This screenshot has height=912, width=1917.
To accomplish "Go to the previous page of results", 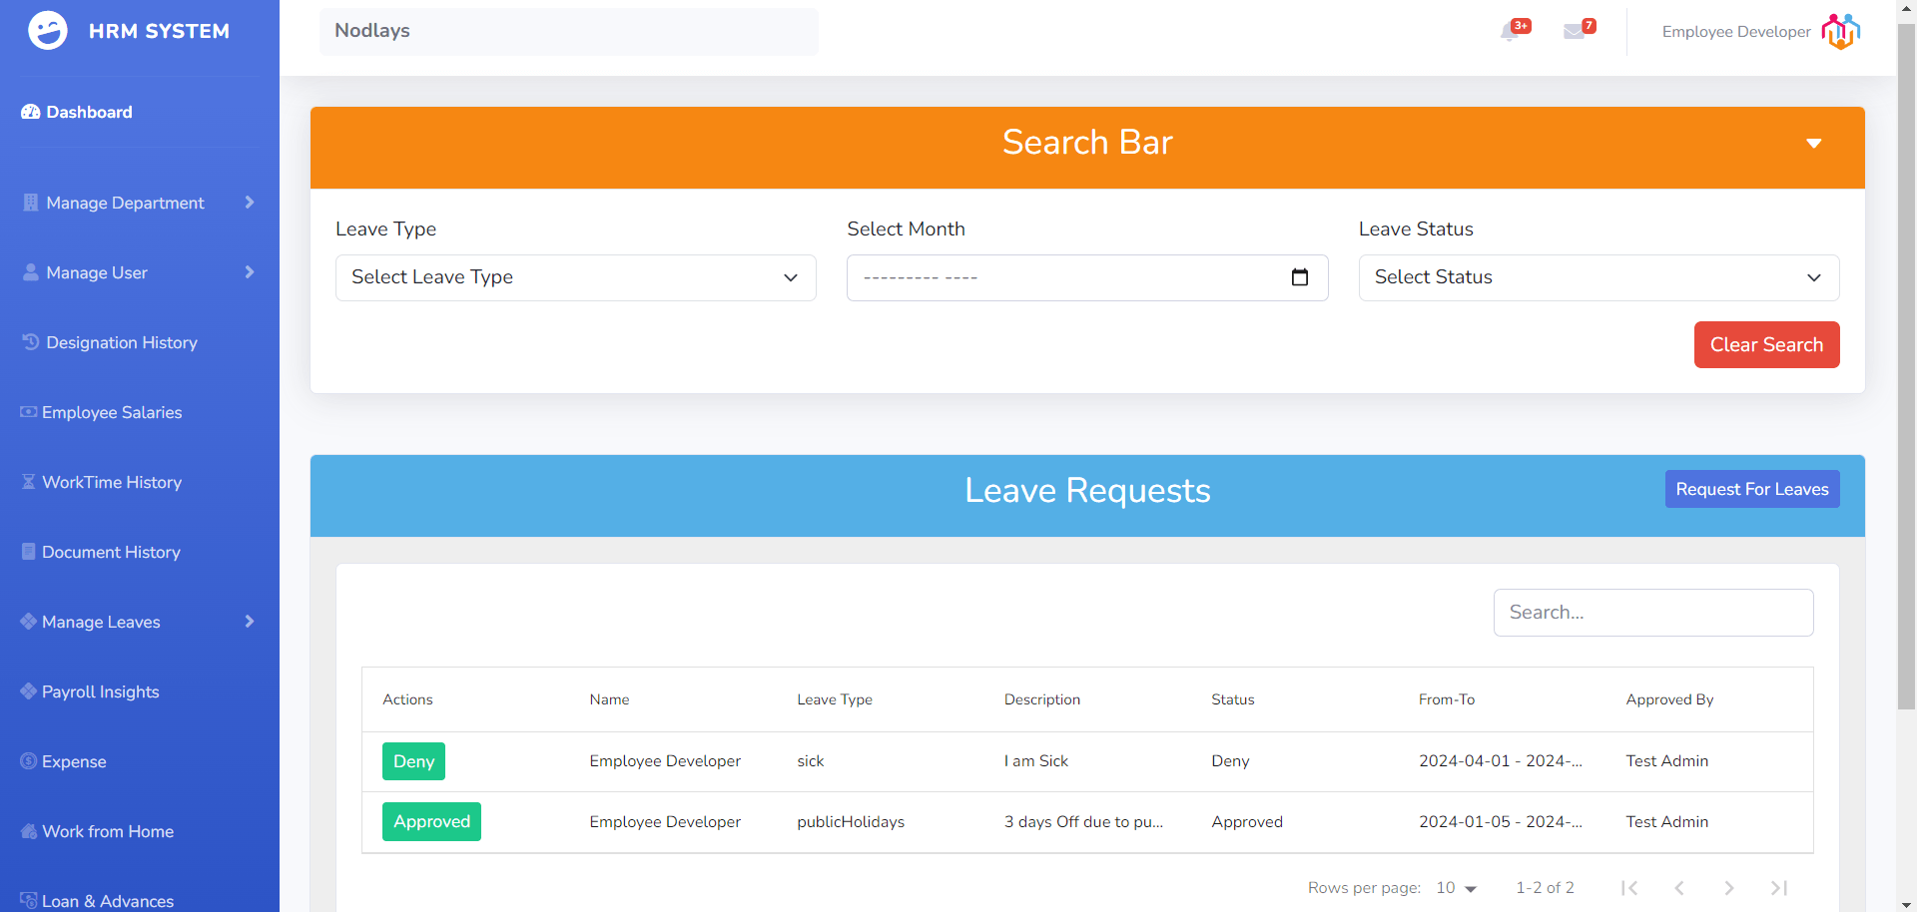I will point(1679,888).
